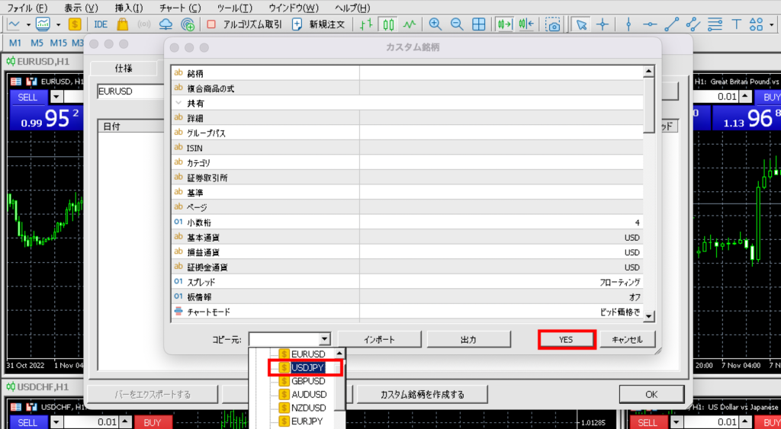Open the Market shopping bag icon
781x429 pixels.
pyautogui.click(x=123, y=24)
